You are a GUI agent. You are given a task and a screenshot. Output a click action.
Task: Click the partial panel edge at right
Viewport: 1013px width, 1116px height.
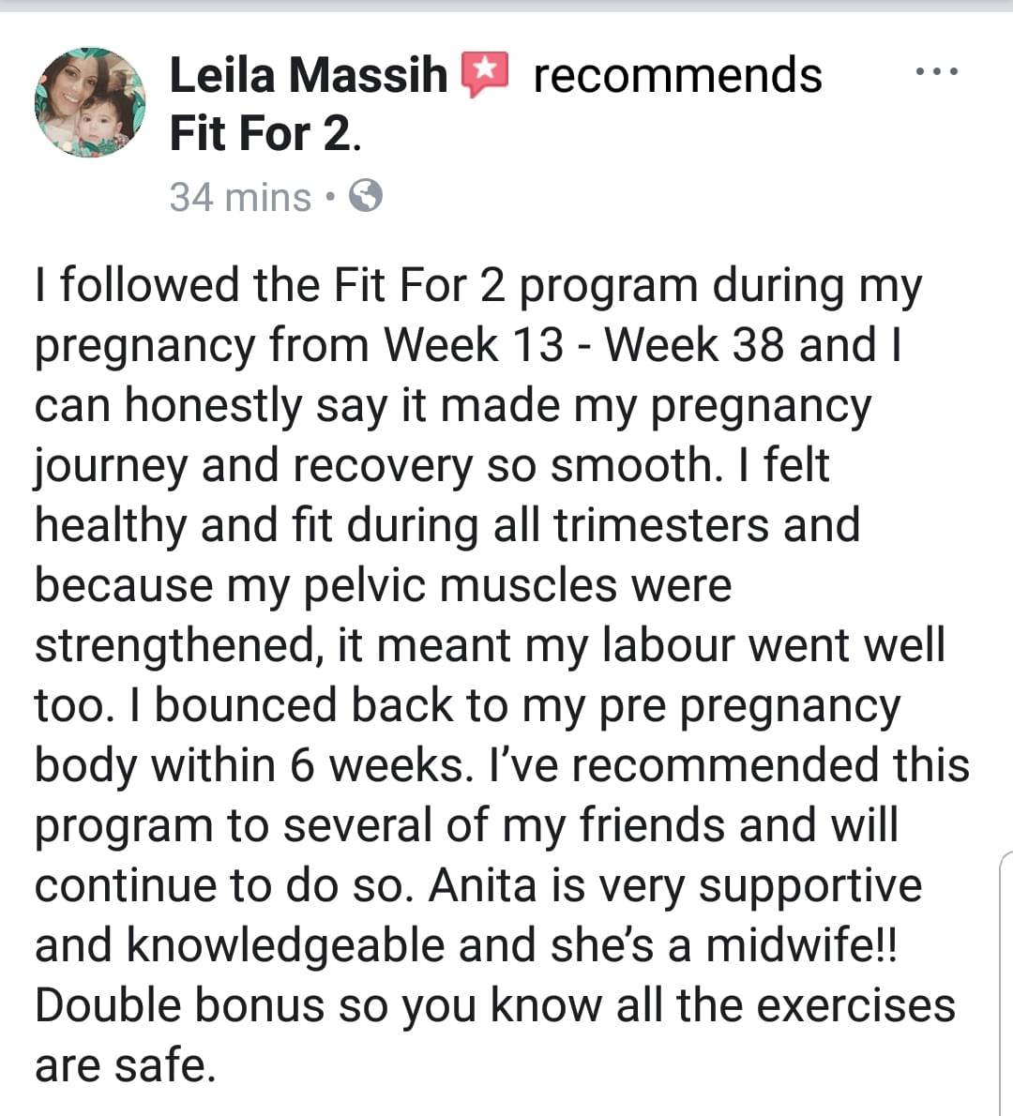[1005, 982]
